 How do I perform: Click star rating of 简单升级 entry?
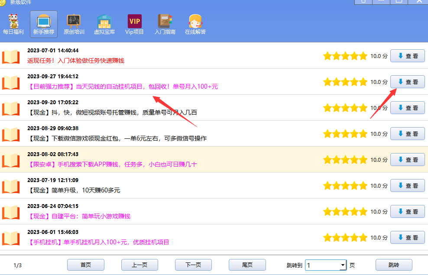(345, 186)
